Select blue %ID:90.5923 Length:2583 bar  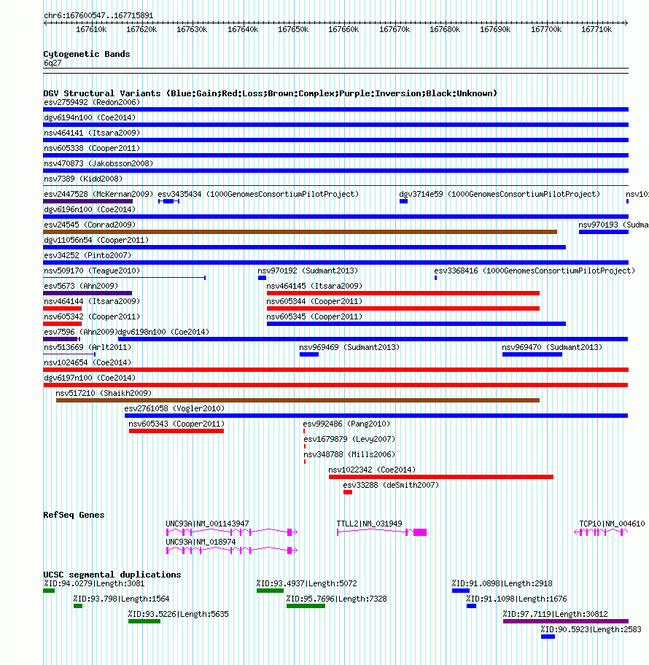548,636
